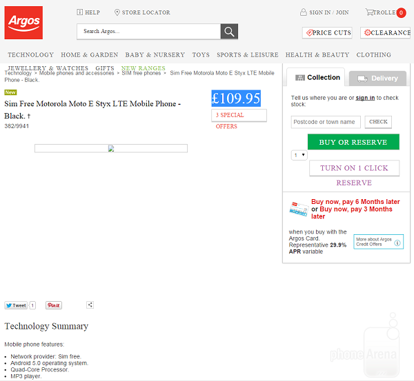This screenshot has width=414, height=381.
Task: Click the Check button
Action: (378, 122)
